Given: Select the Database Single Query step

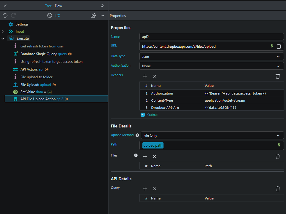Looking at the screenshot, I should tap(43, 54).
